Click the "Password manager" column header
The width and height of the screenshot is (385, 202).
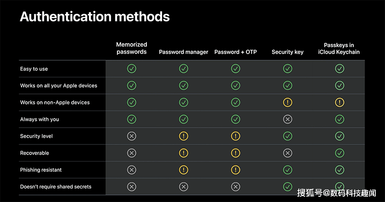pos(183,52)
